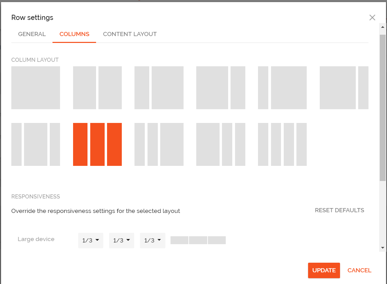The image size is (387, 284).
Task: Select the full-width single column layout
Action: coord(35,88)
